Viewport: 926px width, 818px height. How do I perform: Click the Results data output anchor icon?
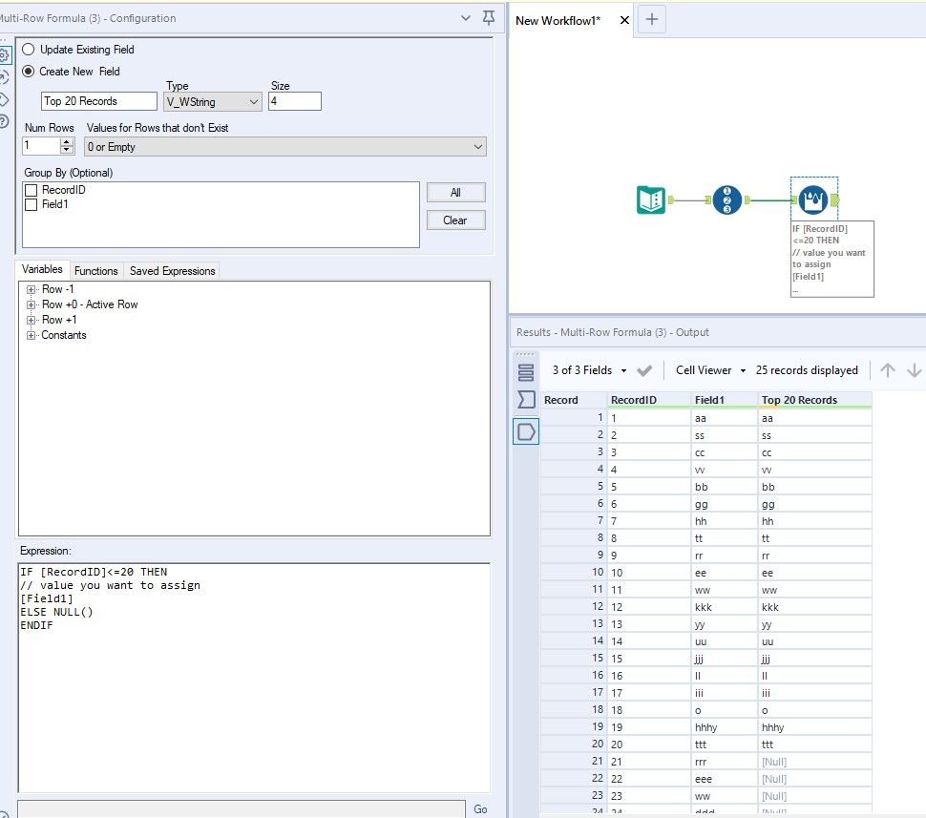[x=526, y=431]
